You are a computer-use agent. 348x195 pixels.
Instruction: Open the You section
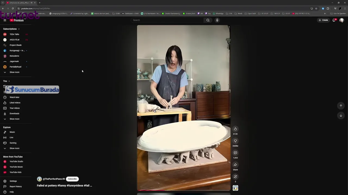coord(6,81)
